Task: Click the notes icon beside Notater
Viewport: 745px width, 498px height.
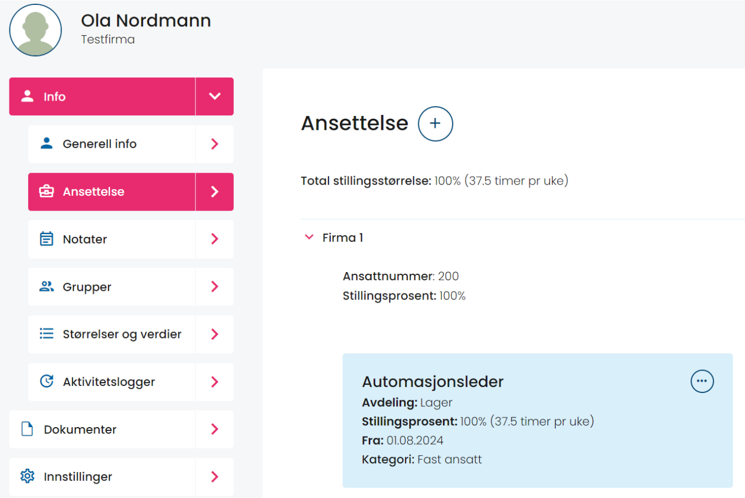Action: pos(47,239)
